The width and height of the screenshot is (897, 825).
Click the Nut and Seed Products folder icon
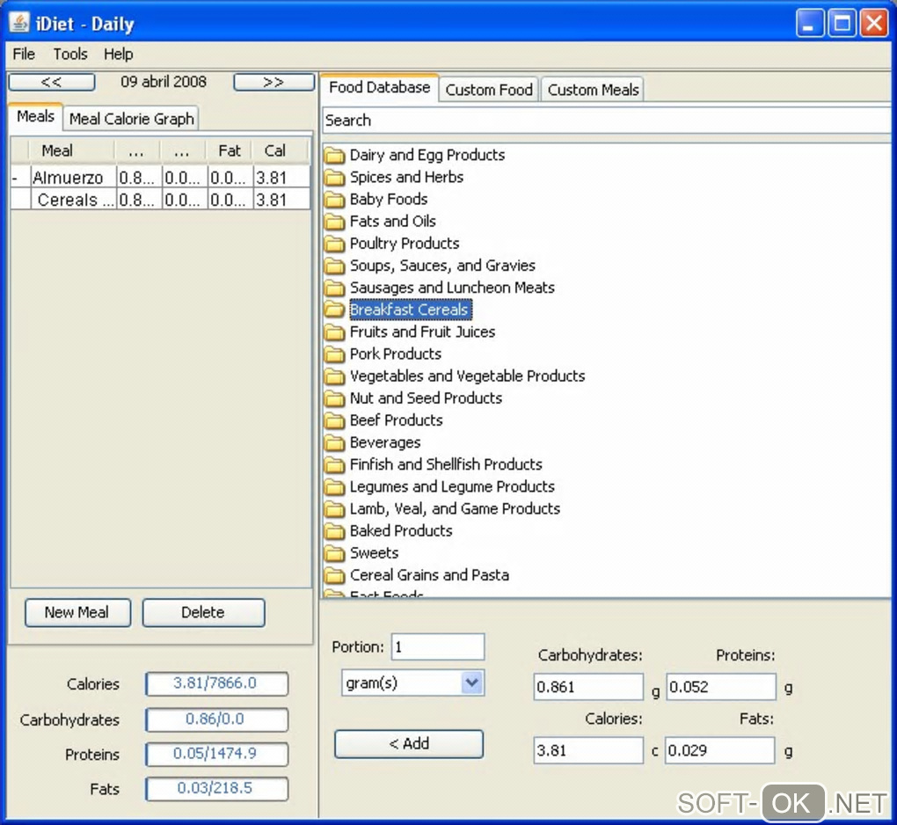click(335, 398)
